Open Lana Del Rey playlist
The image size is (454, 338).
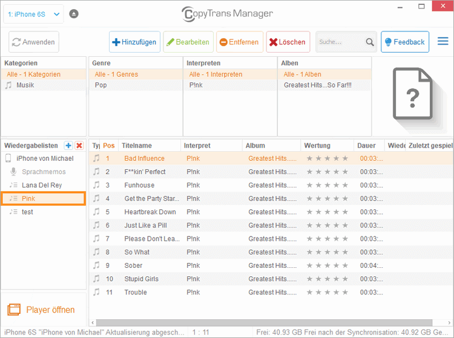point(44,185)
